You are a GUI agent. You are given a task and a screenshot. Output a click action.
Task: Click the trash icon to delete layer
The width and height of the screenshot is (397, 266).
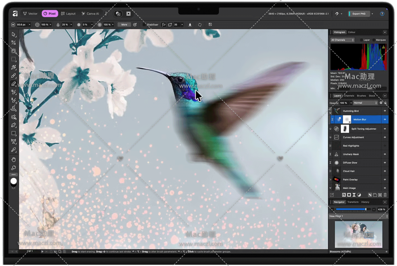point(385,195)
